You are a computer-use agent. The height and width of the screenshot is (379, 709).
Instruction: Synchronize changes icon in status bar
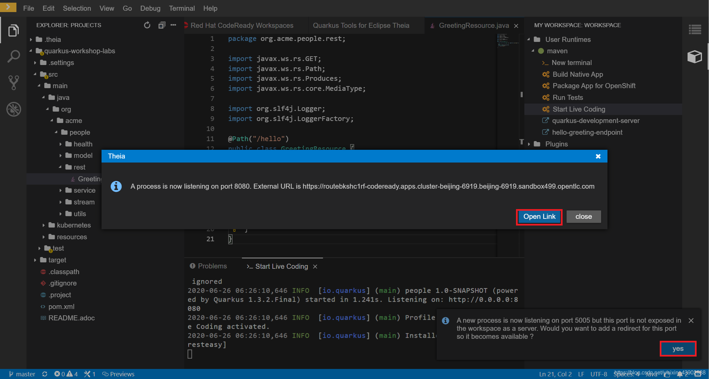pos(45,374)
